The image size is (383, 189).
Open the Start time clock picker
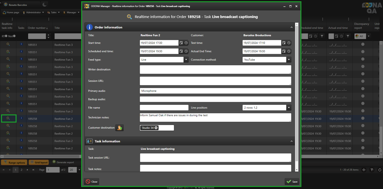click(x=186, y=43)
